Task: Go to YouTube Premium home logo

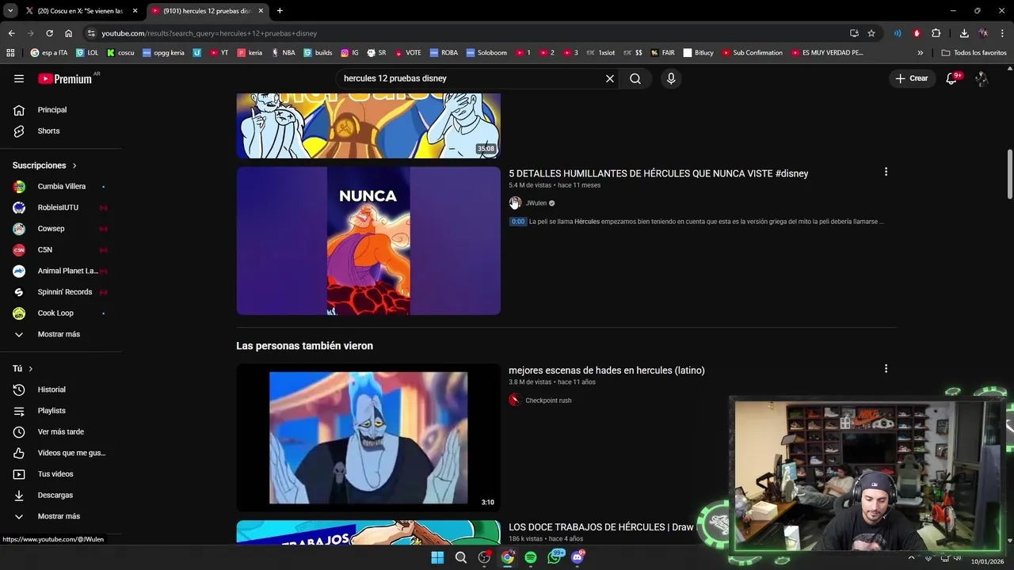Action: tap(65, 78)
